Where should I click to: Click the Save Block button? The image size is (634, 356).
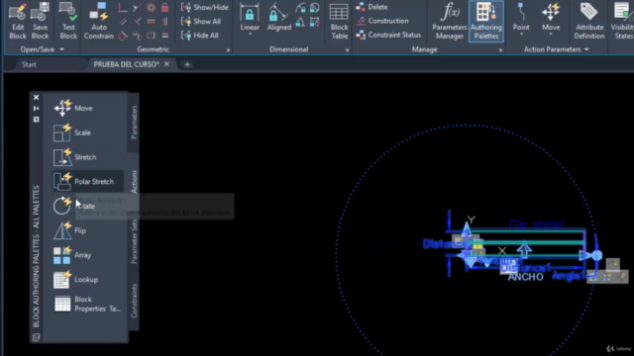(x=40, y=21)
